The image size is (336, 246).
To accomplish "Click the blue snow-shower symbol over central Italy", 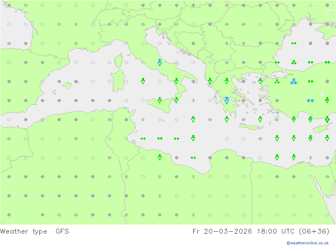I will [160, 62].
